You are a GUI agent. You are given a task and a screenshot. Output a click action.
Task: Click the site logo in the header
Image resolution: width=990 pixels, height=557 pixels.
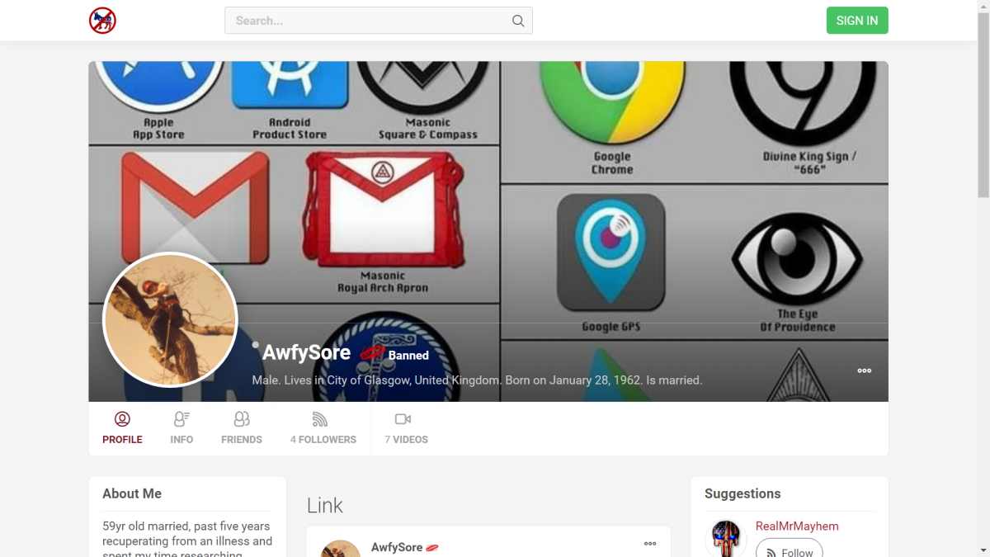(x=102, y=21)
